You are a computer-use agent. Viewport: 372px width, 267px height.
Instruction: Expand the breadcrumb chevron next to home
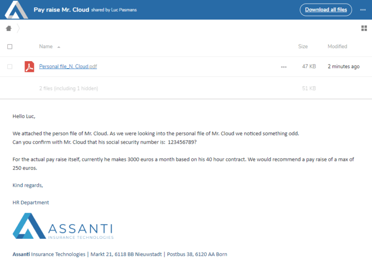(18, 28)
